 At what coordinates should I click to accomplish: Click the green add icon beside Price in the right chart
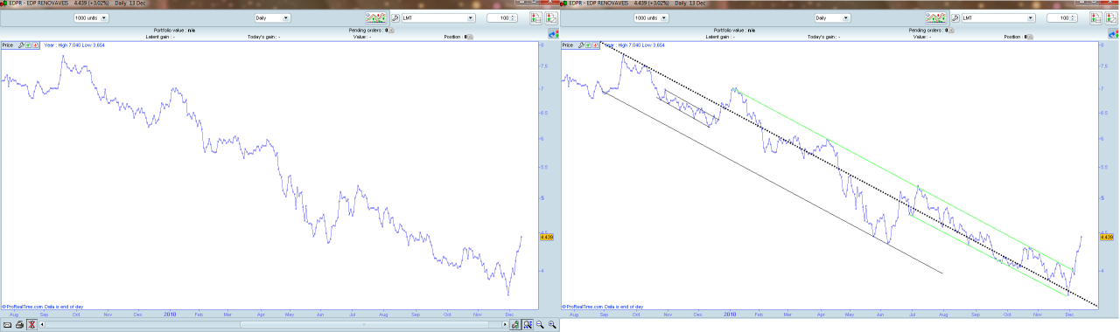pos(588,45)
